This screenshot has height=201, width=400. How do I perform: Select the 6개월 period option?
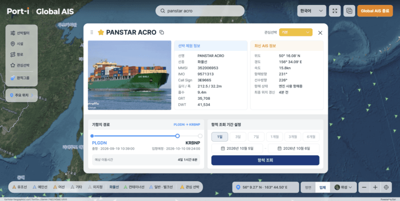tap(311, 137)
